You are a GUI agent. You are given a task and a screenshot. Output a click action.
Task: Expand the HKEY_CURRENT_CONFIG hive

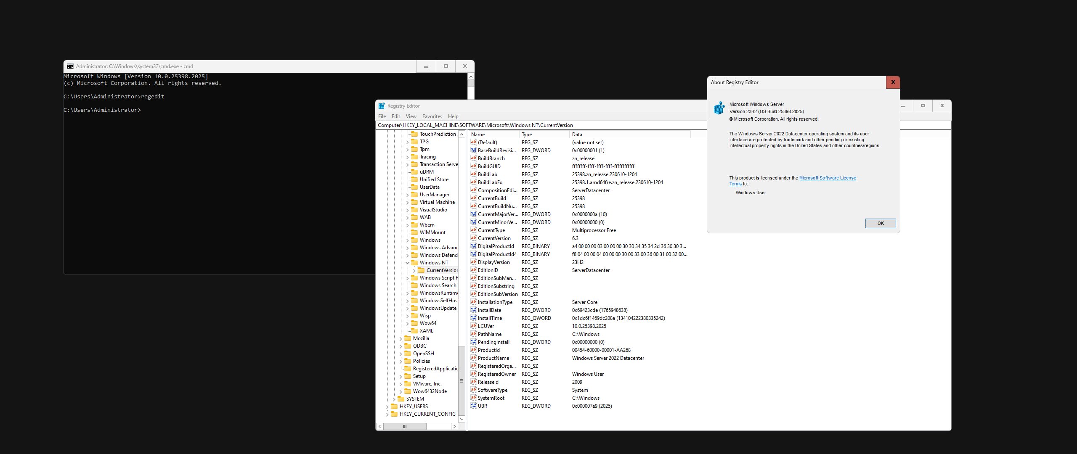pyautogui.click(x=387, y=414)
